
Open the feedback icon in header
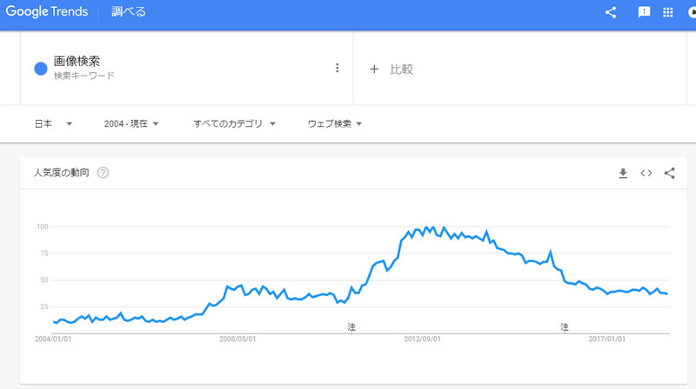645,12
